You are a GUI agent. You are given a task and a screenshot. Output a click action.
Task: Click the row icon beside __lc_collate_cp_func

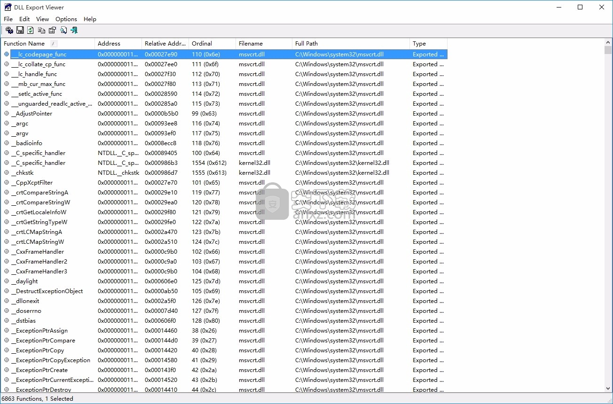(x=7, y=64)
